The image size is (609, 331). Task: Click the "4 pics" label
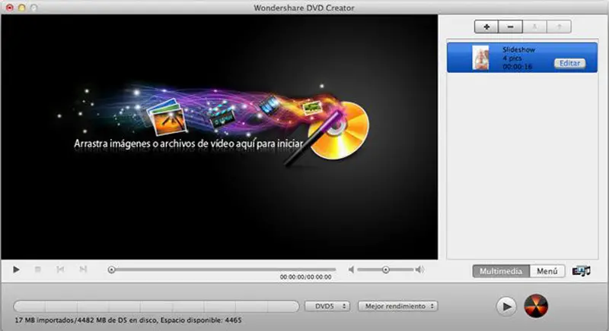(x=512, y=58)
